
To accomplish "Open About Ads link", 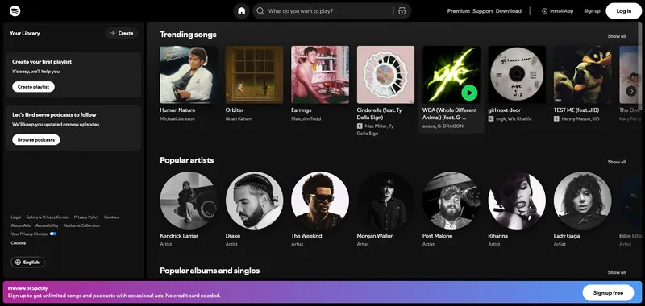I will [x=21, y=225].
